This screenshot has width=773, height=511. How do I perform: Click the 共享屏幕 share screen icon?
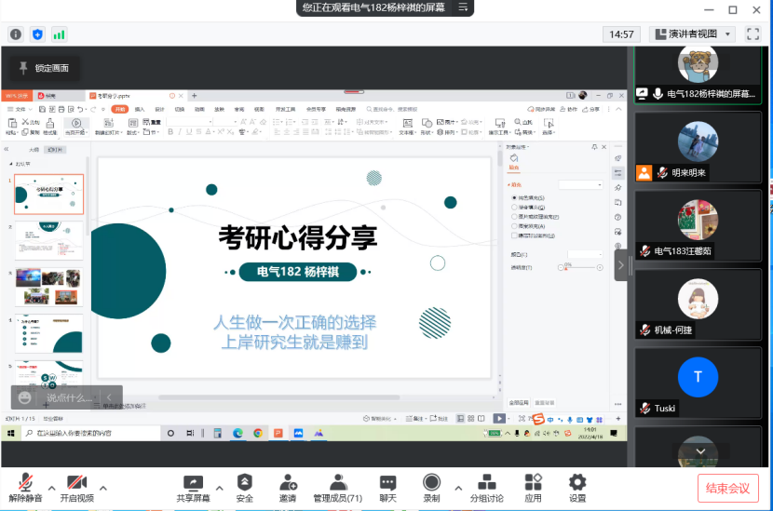pyautogui.click(x=193, y=487)
